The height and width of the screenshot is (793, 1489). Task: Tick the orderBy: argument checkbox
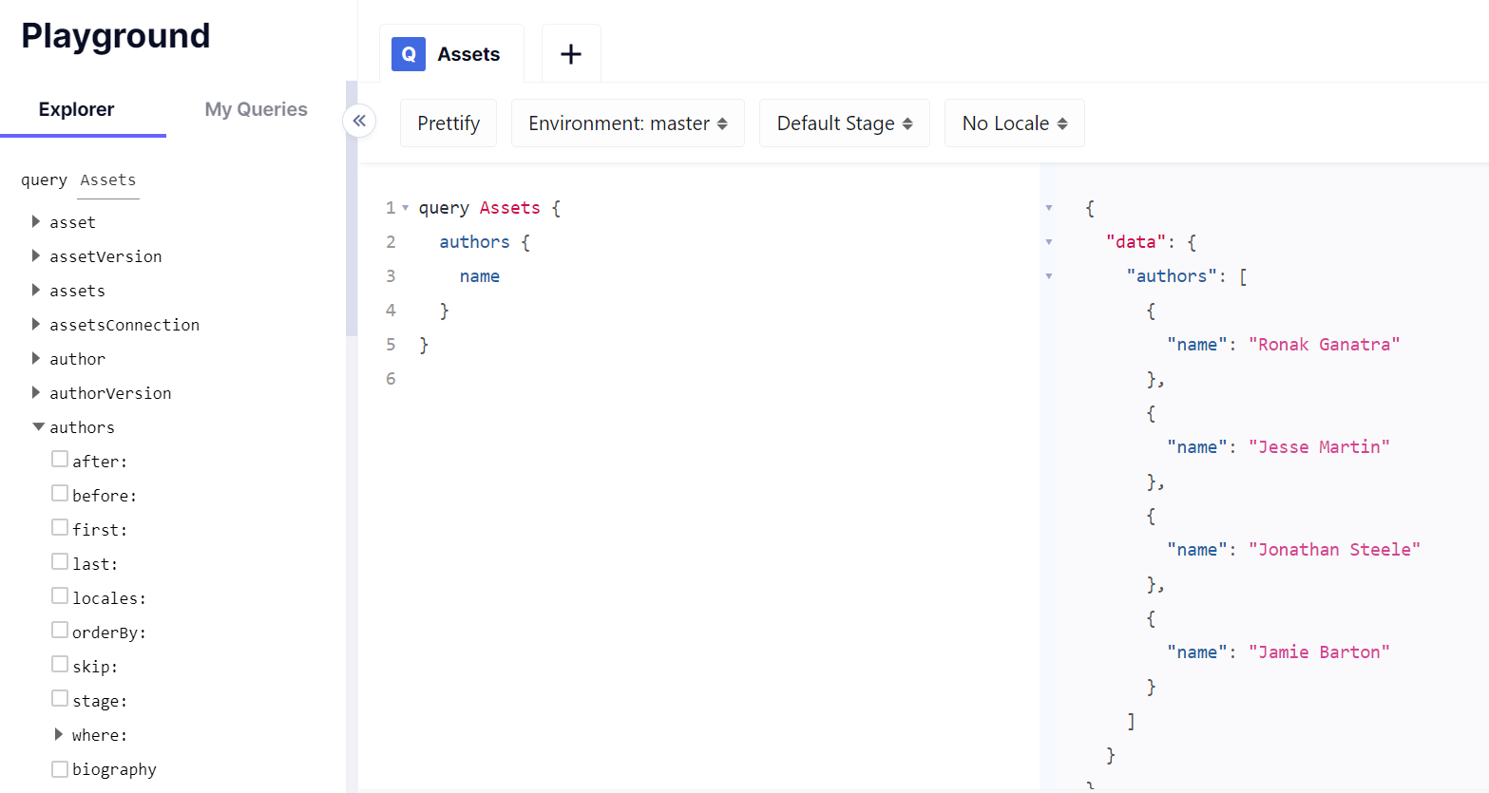(60, 631)
